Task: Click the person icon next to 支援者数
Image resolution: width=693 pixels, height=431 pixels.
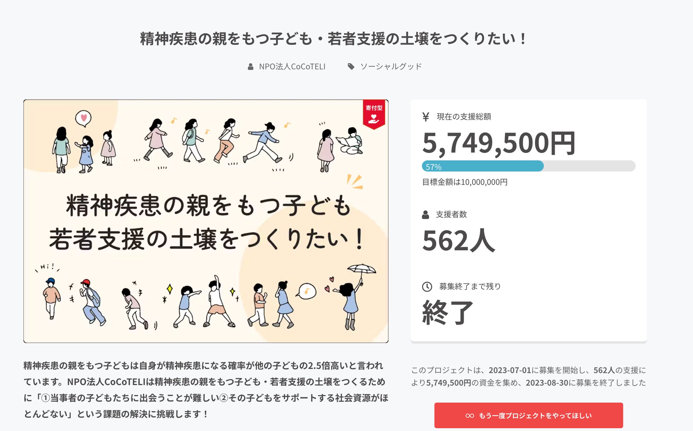Action: coord(425,214)
